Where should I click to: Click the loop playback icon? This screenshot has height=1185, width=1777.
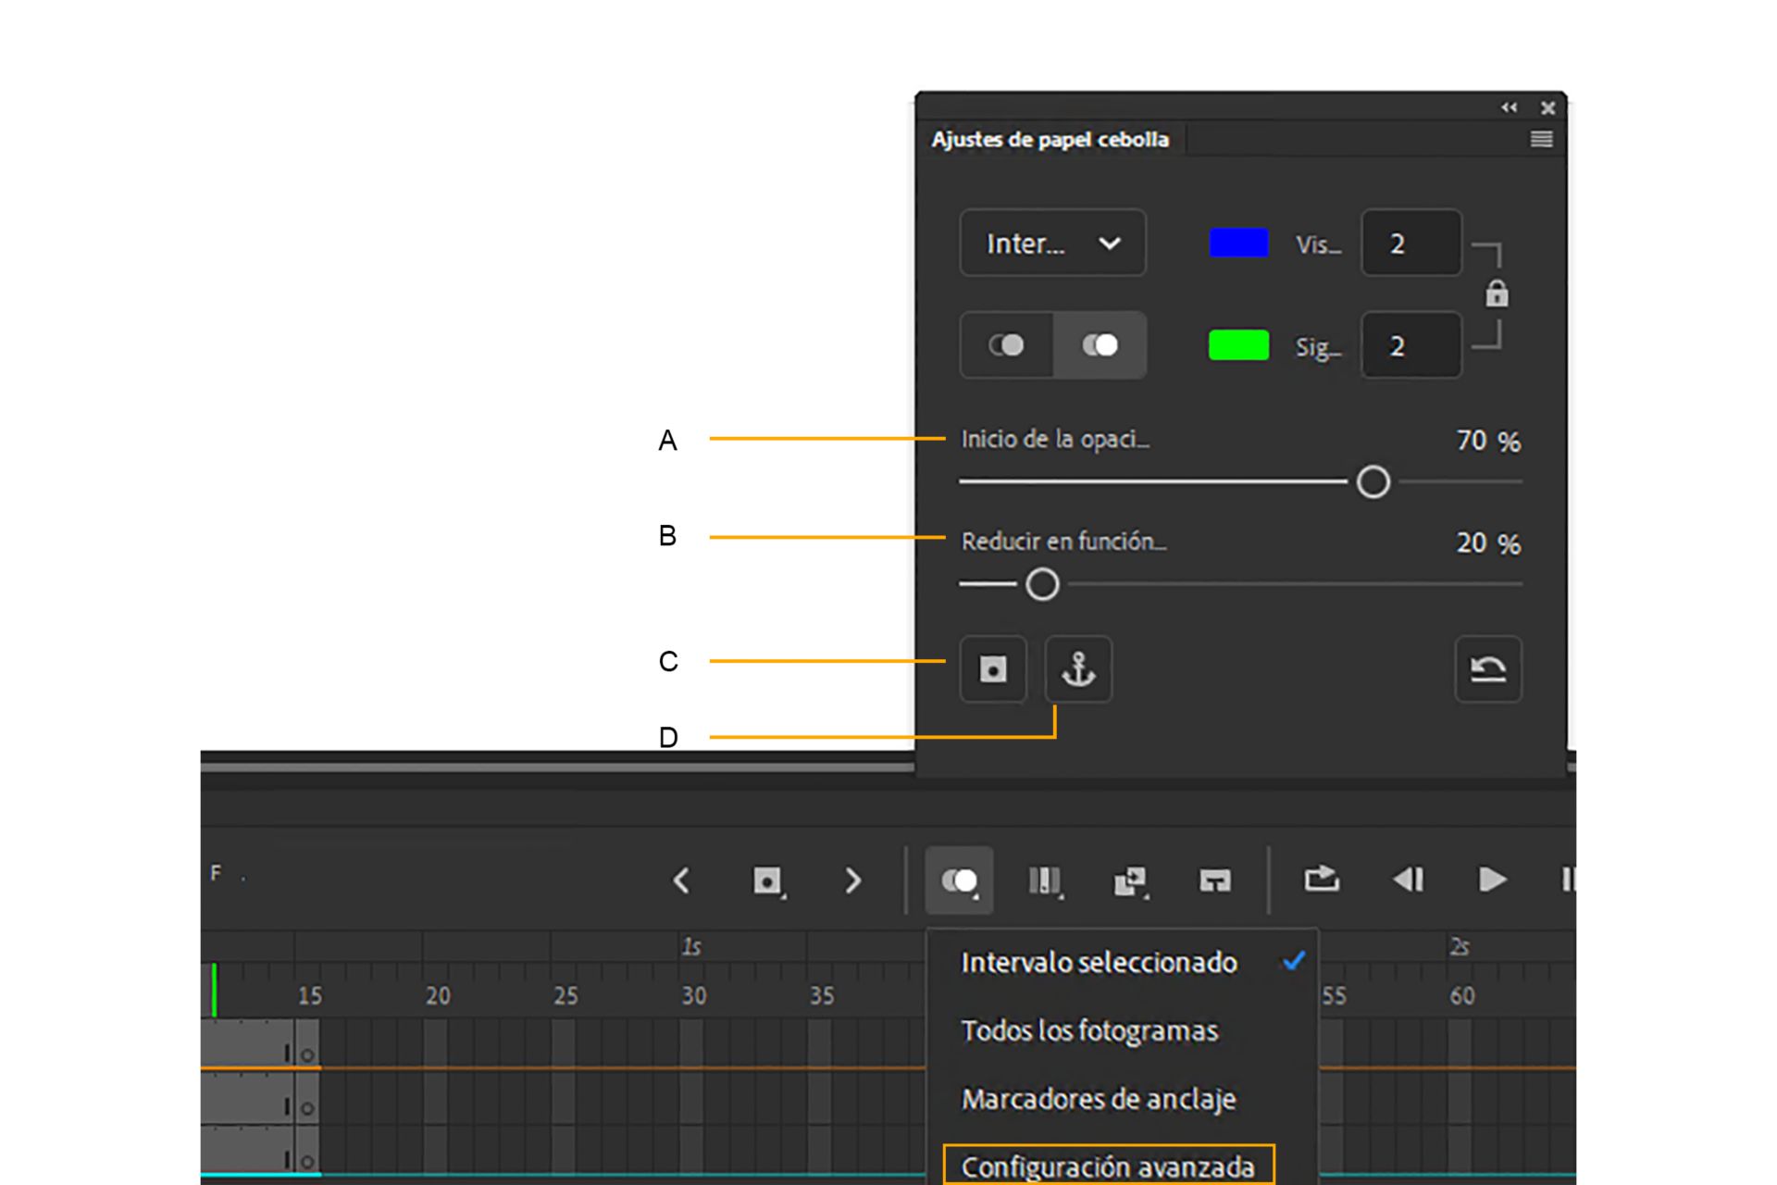tap(1322, 879)
